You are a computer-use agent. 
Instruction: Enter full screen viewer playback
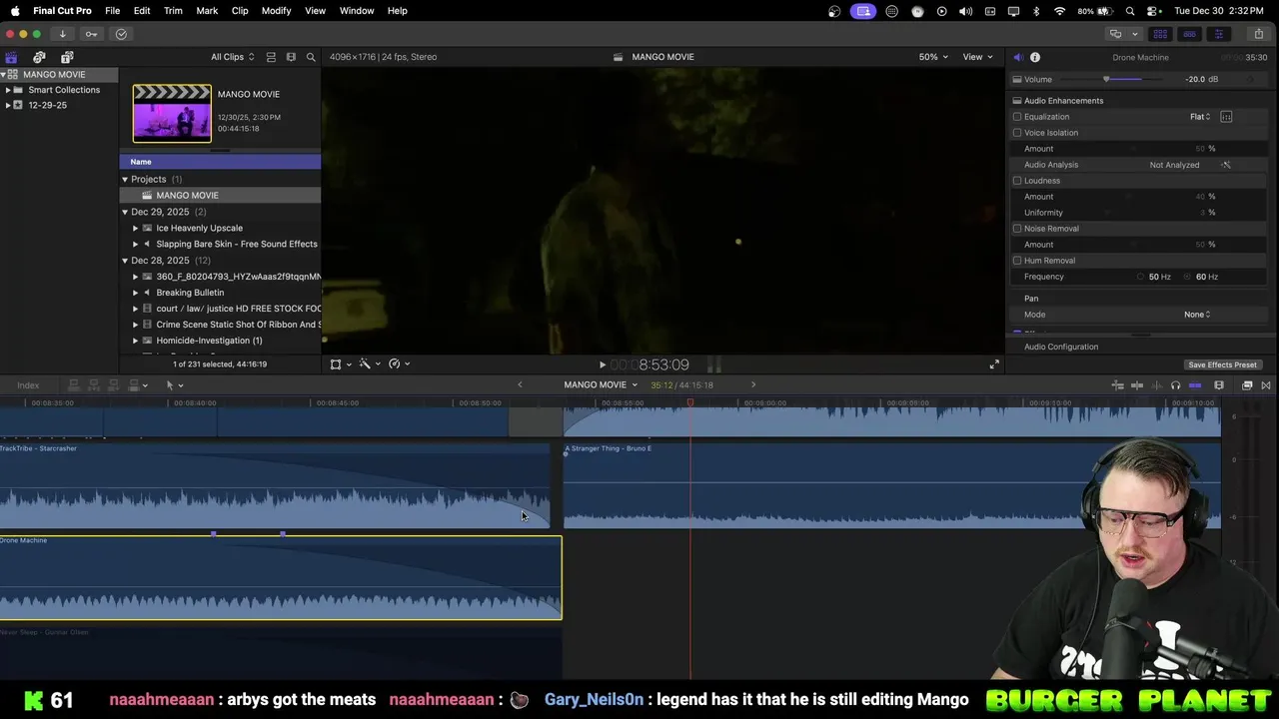(994, 364)
